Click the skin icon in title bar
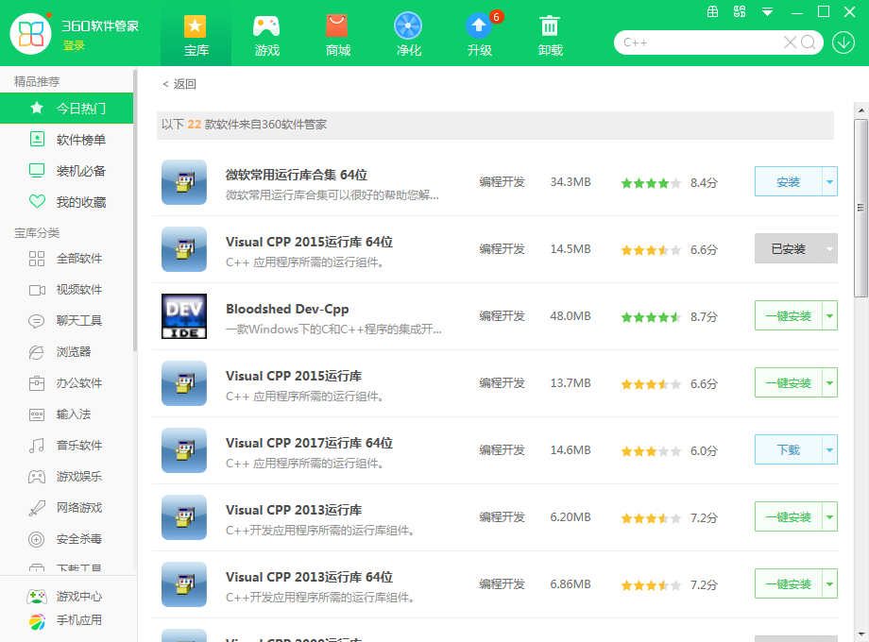 (x=740, y=11)
